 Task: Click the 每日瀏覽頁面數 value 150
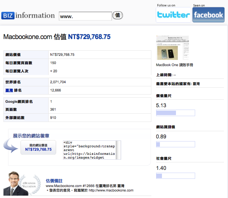click(x=53, y=63)
